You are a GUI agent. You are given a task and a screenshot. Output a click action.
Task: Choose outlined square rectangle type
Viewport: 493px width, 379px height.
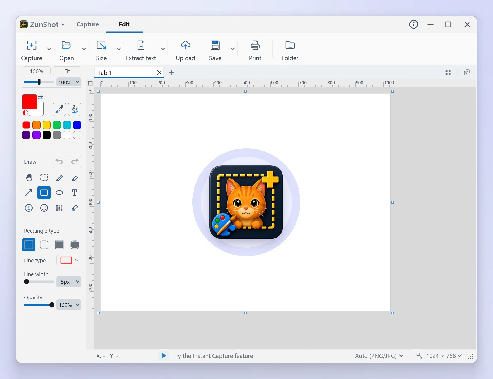tap(29, 245)
